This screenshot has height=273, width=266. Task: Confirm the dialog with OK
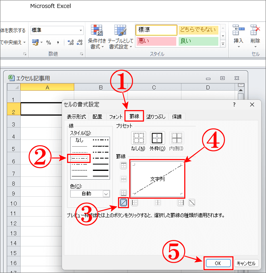218,263
